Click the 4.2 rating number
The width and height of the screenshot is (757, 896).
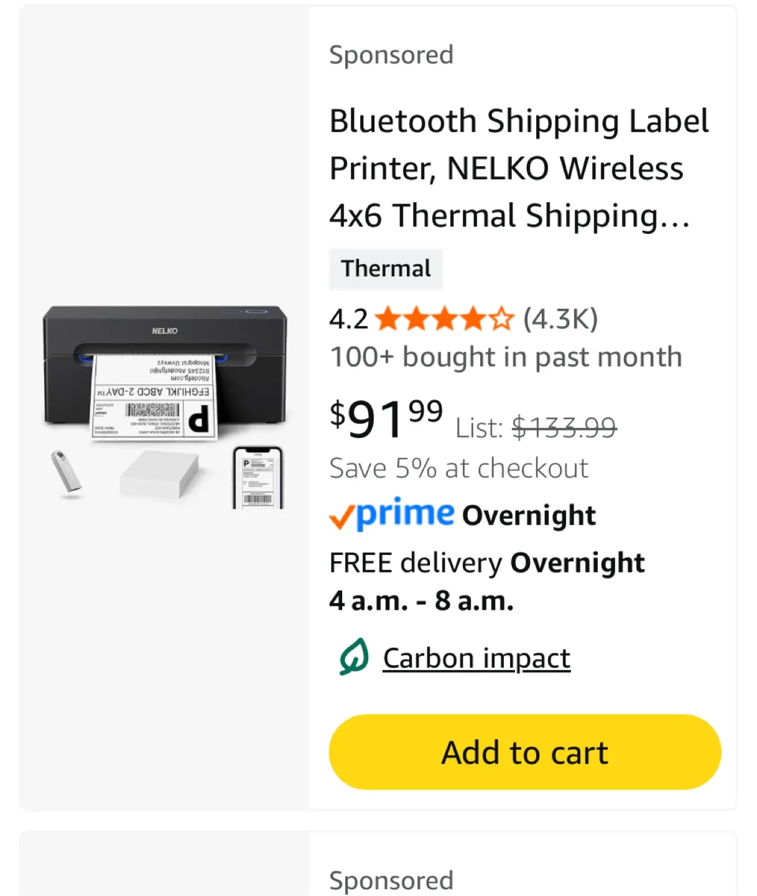pos(348,319)
